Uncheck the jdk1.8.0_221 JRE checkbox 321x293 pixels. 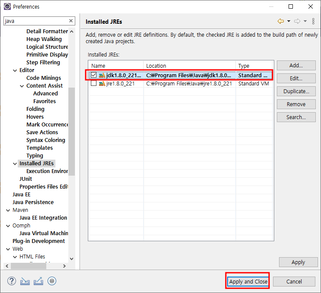click(x=93, y=75)
